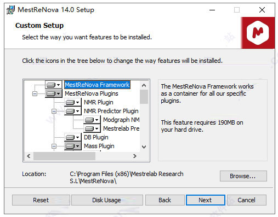
Task: Click NMR Predictor Plugin drive icon
Action: (73, 111)
